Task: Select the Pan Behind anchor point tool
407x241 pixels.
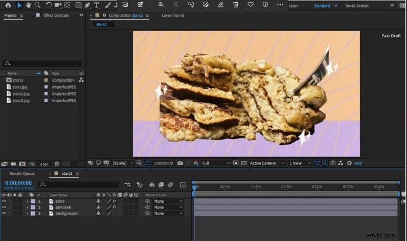Action: tap(67, 5)
